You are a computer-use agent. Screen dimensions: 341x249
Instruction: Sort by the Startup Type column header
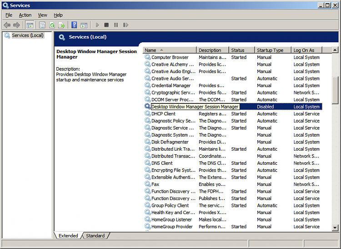pos(273,50)
